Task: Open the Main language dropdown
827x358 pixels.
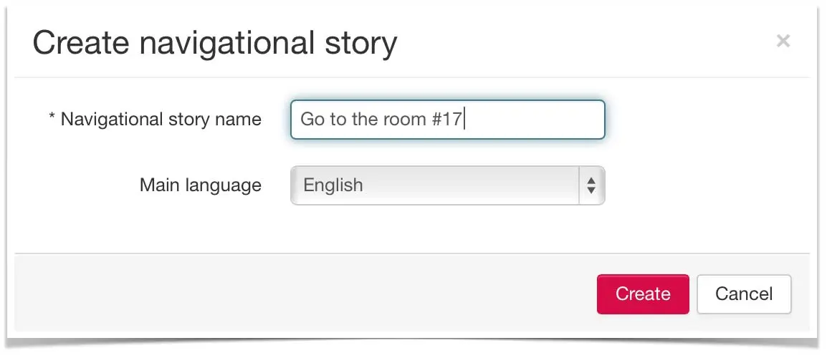Action: [x=447, y=185]
